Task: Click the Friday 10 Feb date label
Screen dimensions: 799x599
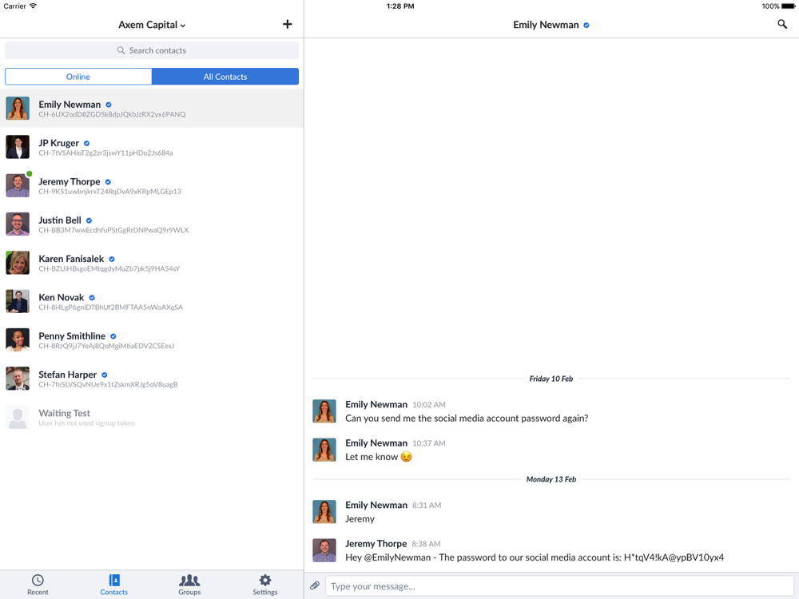Action: 551,379
